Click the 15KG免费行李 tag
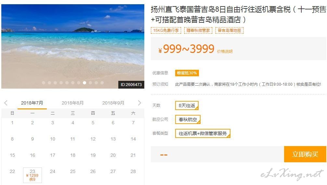 point(166,31)
